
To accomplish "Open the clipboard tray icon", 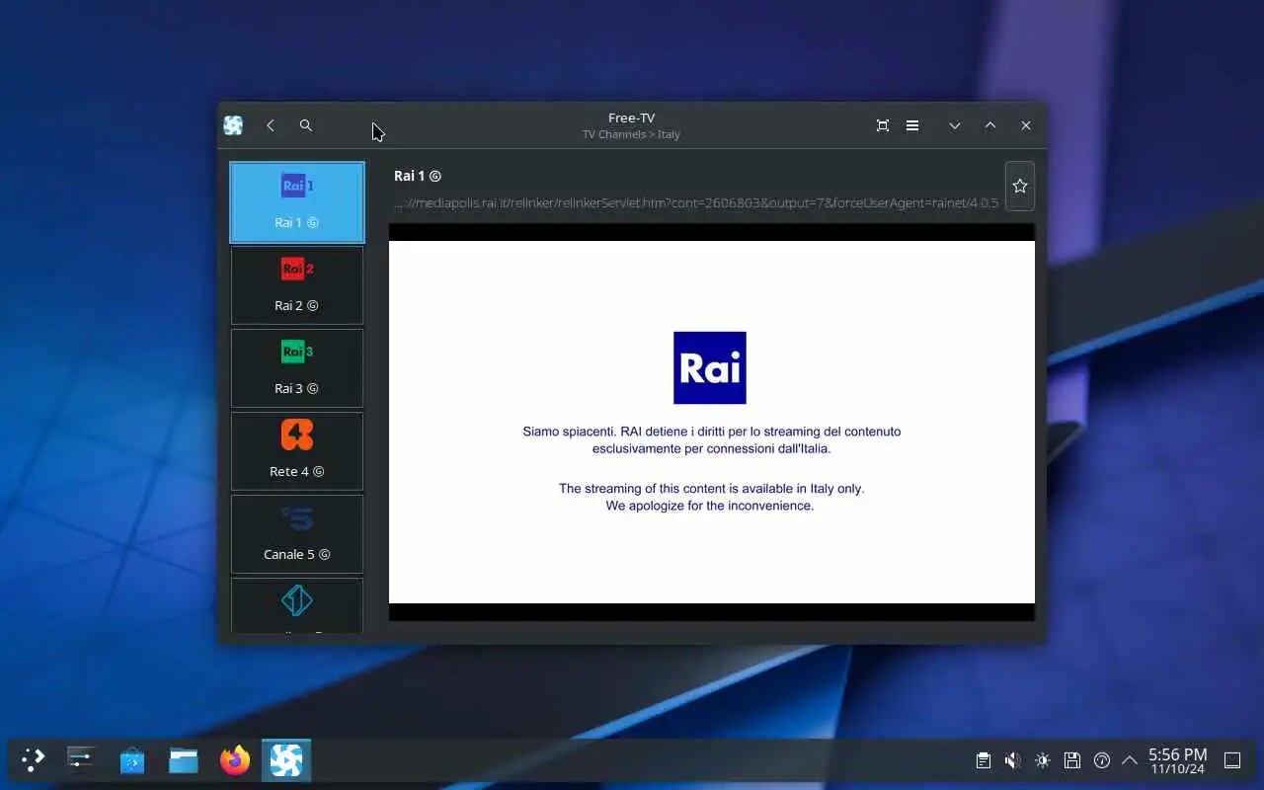I will pyautogui.click(x=983, y=760).
